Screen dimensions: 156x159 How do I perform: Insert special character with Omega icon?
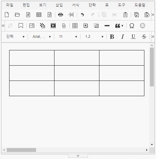(132, 26)
